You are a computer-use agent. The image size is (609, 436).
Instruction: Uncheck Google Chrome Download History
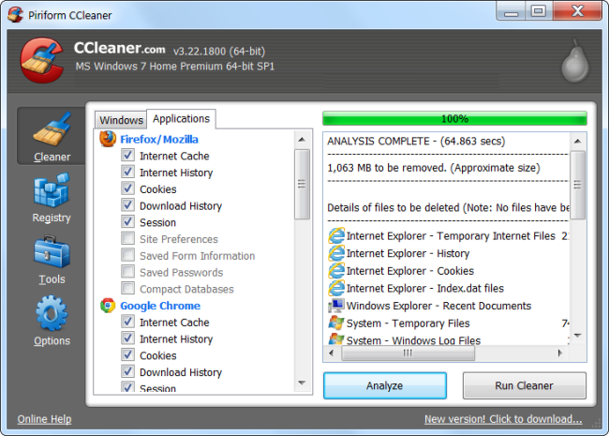tap(127, 372)
